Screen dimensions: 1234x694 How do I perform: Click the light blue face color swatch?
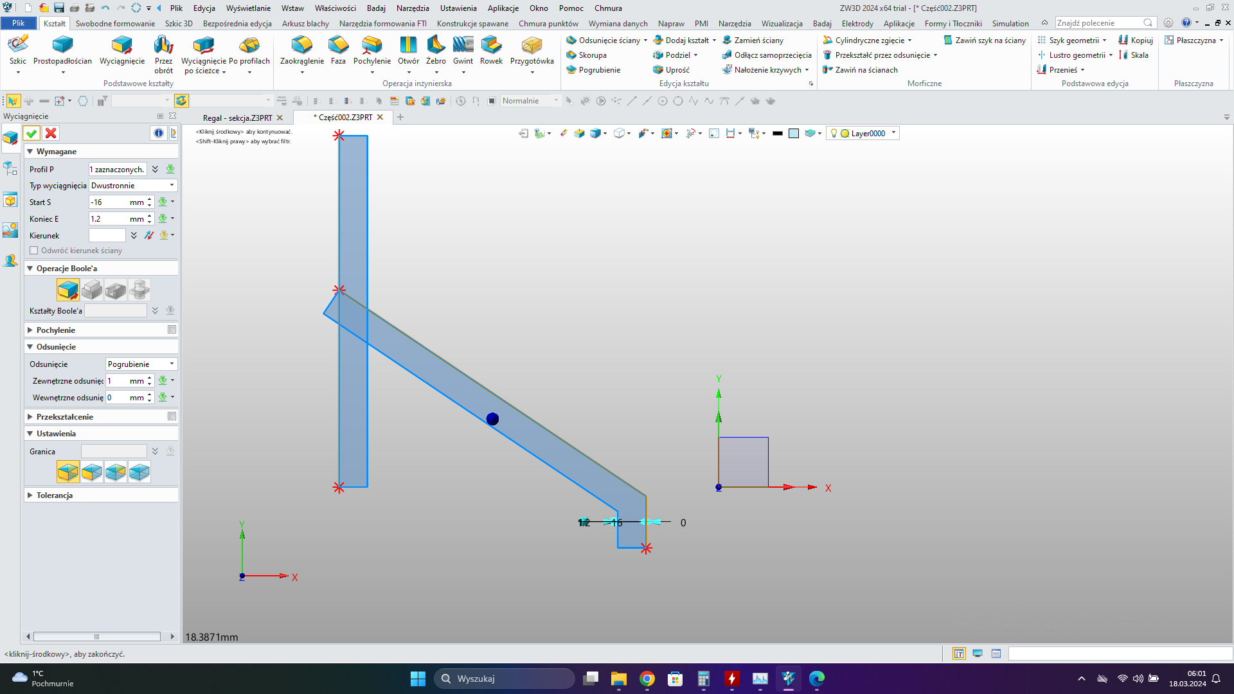tap(794, 134)
